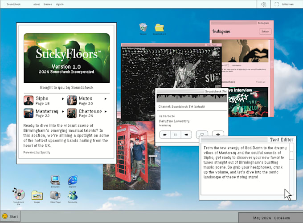Click the speaker volume icon in top bar
Viewport: 303px width, 223px height.
(x=264, y=4)
